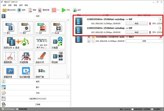Start conversion with 开始
164x111 pixels.
(66, 10)
